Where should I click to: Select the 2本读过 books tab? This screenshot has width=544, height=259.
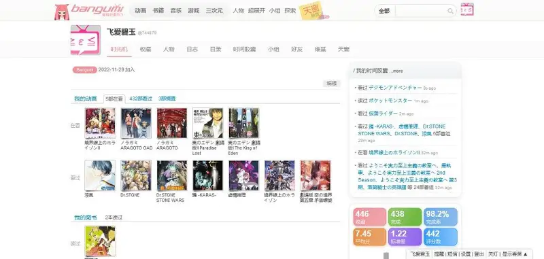tap(114, 218)
